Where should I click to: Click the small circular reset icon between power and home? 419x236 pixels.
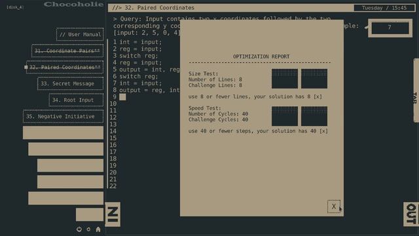pos(88,229)
